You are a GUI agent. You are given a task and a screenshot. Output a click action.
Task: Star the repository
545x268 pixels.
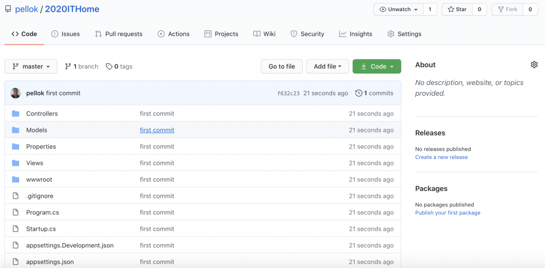(x=457, y=10)
